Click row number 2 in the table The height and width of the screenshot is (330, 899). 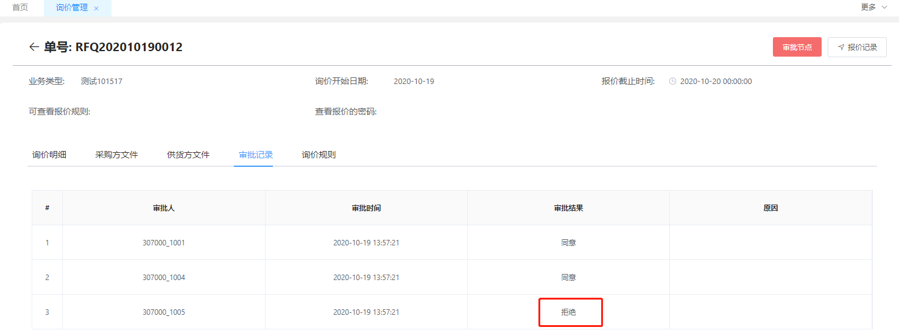pos(47,277)
